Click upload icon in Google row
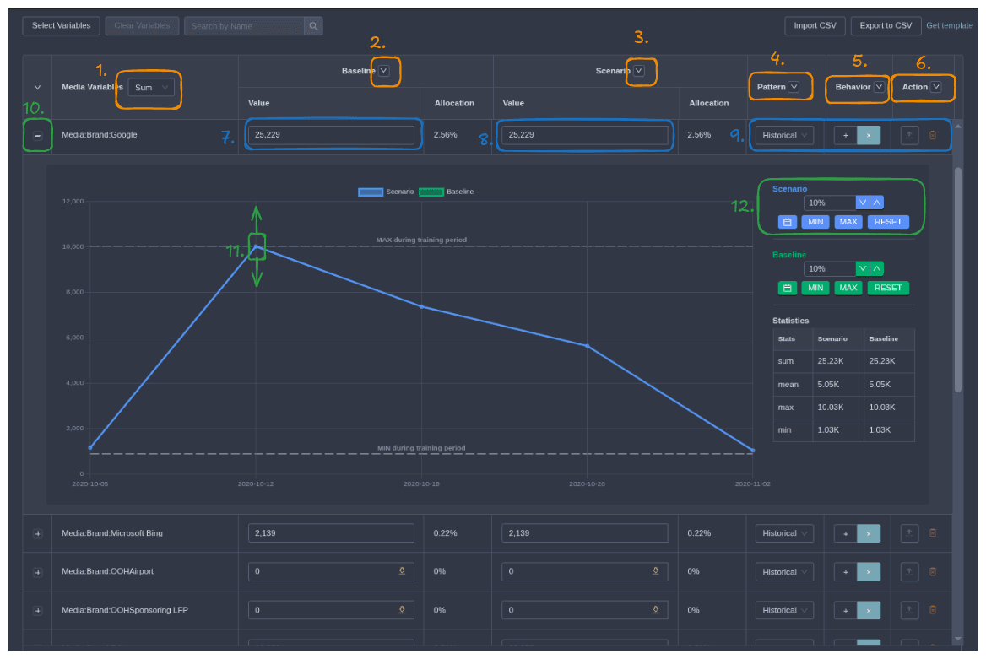 pos(909,135)
